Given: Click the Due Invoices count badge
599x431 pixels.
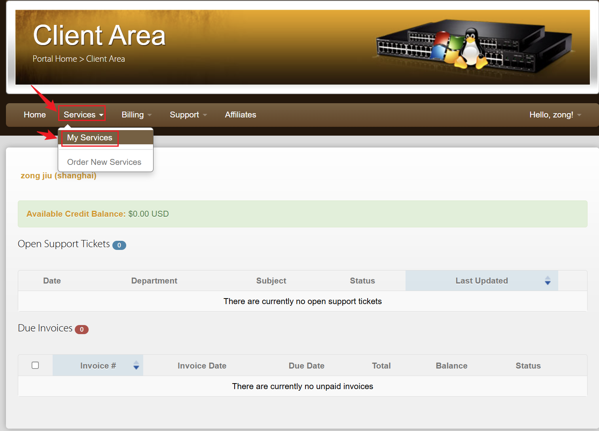Looking at the screenshot, I should click(82, 329).
